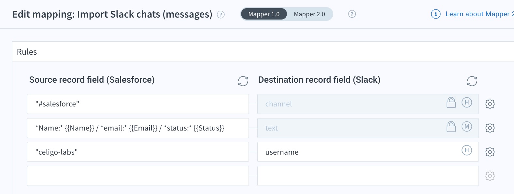Viewport: 514px width, 194px height.
Task: Click the Edit mapping: Import Slack chats title
Action: click(112, 14)
